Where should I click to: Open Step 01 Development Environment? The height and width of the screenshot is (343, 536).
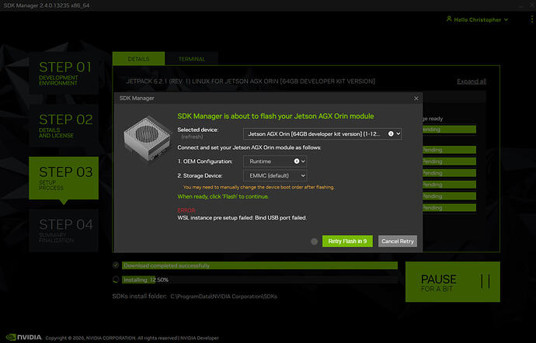tap(64, 73)
